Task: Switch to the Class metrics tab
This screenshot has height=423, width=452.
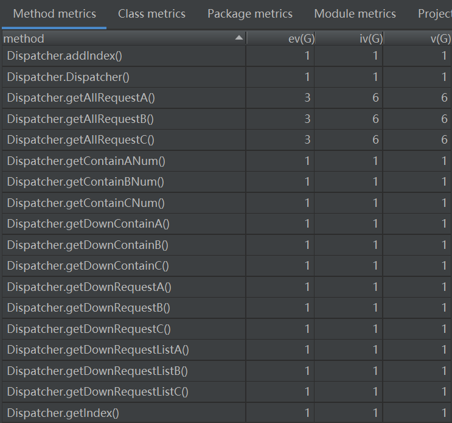Action: (x=151, y=14)
